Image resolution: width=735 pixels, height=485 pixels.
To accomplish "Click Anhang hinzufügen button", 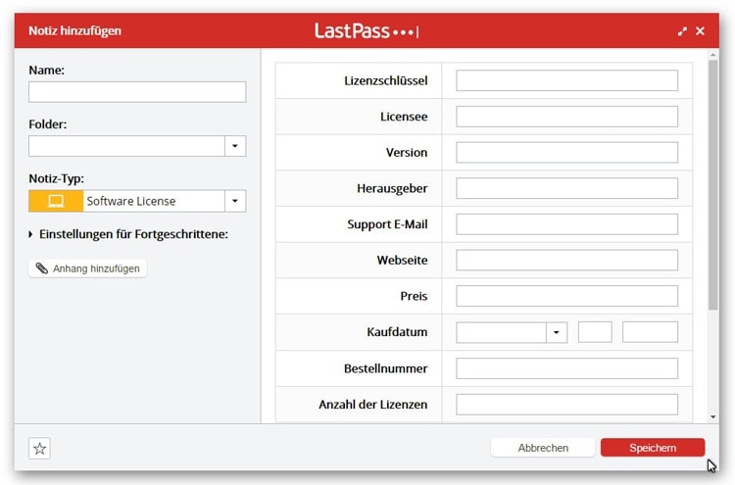I will [87, 268].
